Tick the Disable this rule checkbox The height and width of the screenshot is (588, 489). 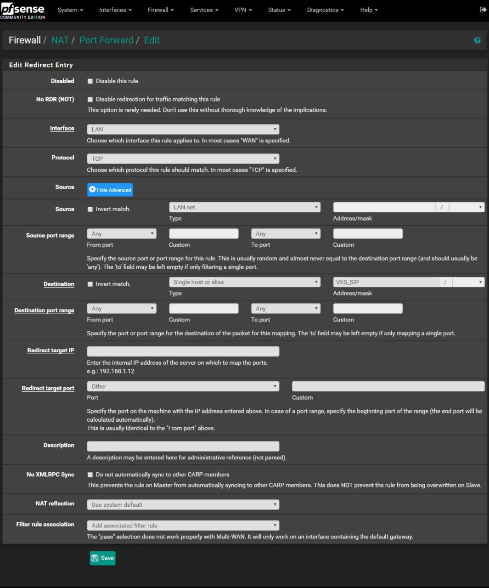click(x=90, y=81)
